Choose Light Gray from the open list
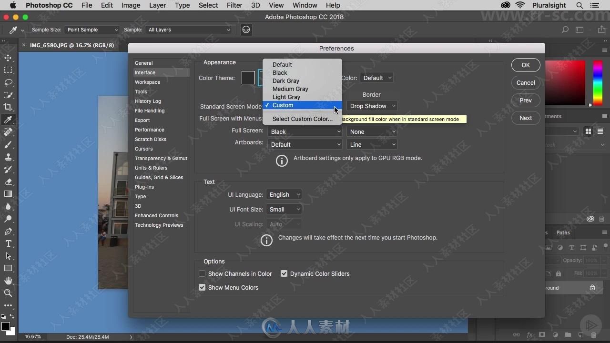The image size is (610, 343). [x=302, y=97]
